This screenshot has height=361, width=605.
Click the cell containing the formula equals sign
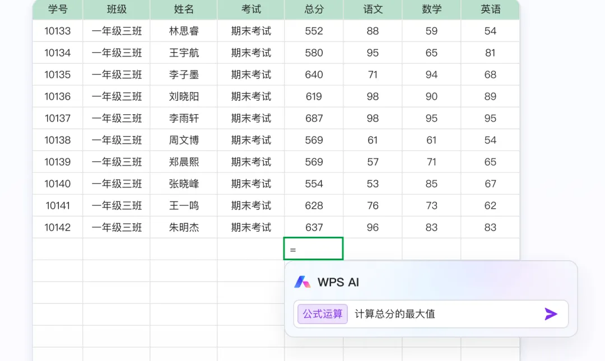(x=313, y=249)
